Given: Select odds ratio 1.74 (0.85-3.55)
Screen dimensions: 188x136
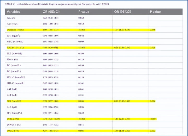Looking at the screenshot, I should (x=51, y=77).
